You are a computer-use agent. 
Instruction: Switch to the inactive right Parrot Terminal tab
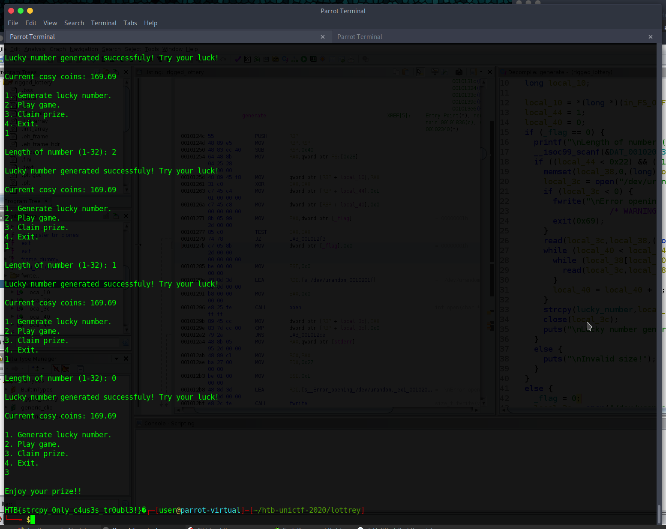[x=489, y=37]
